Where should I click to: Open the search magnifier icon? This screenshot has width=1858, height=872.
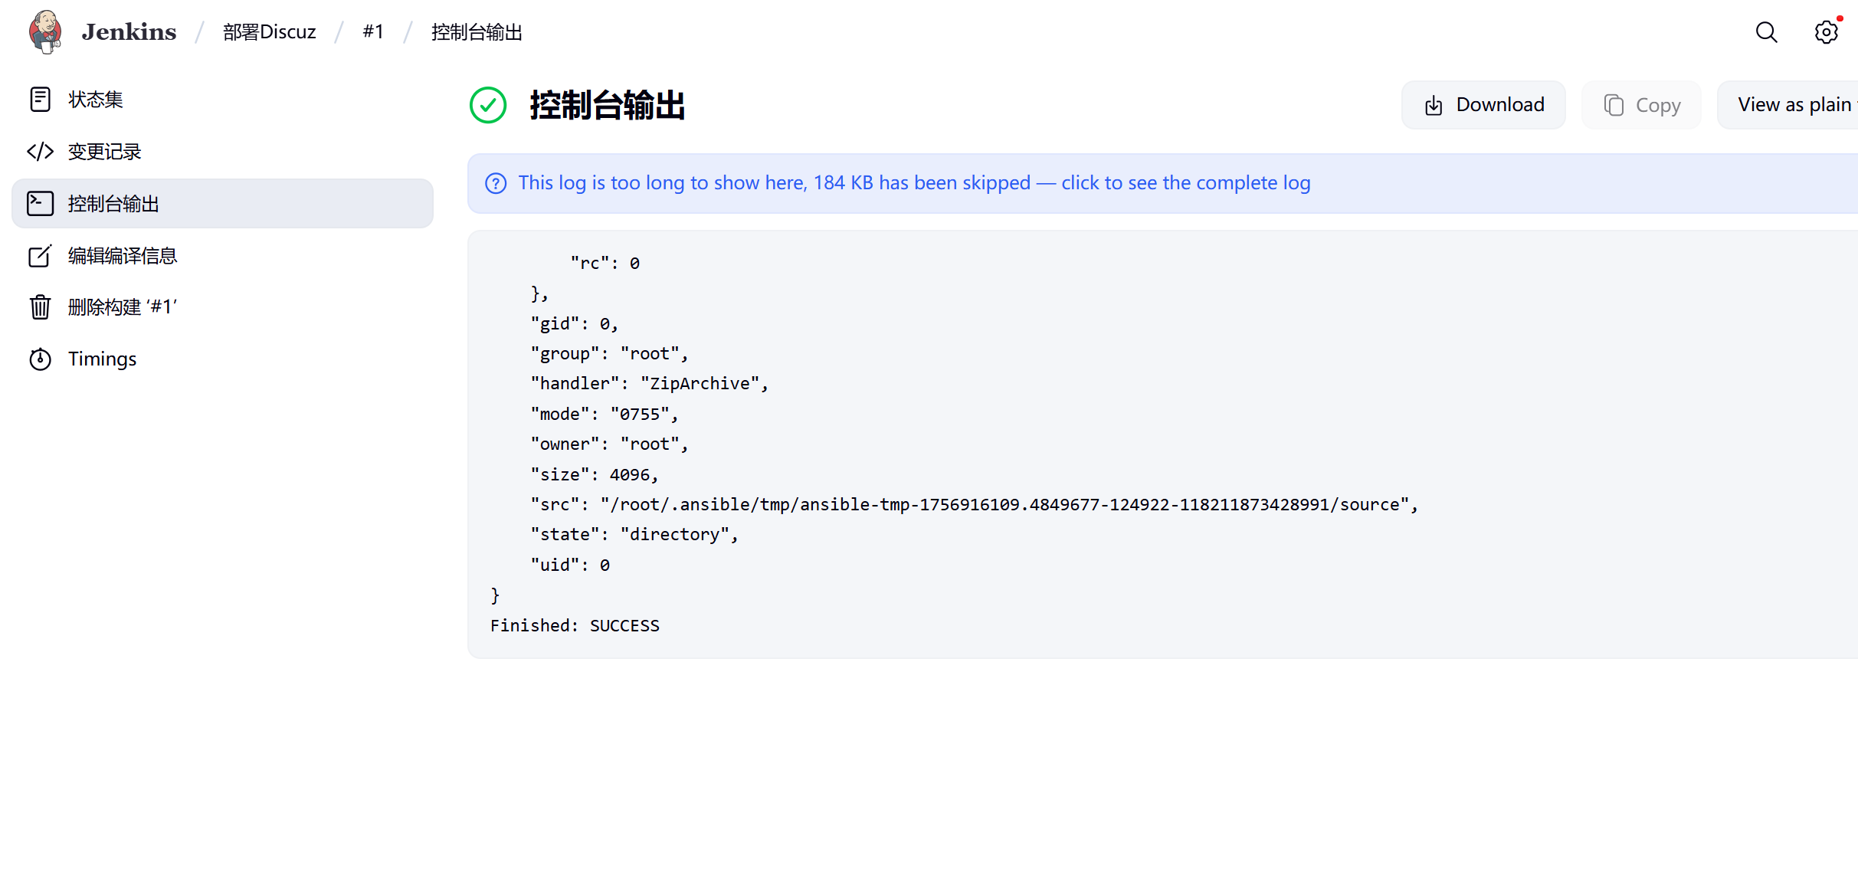coord(1767,32)
